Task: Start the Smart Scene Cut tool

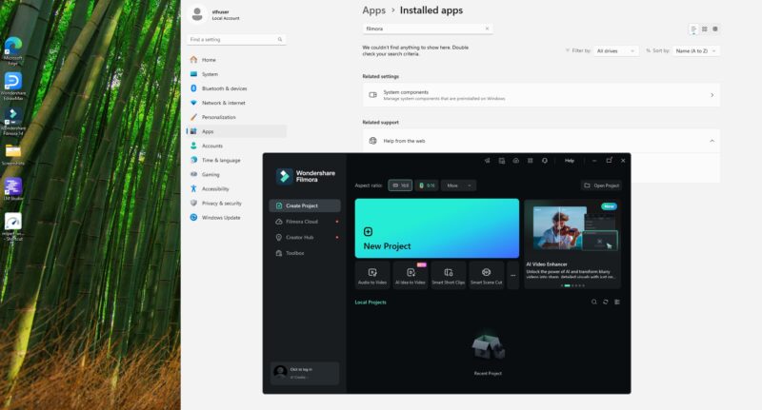Action: point(486,275)
